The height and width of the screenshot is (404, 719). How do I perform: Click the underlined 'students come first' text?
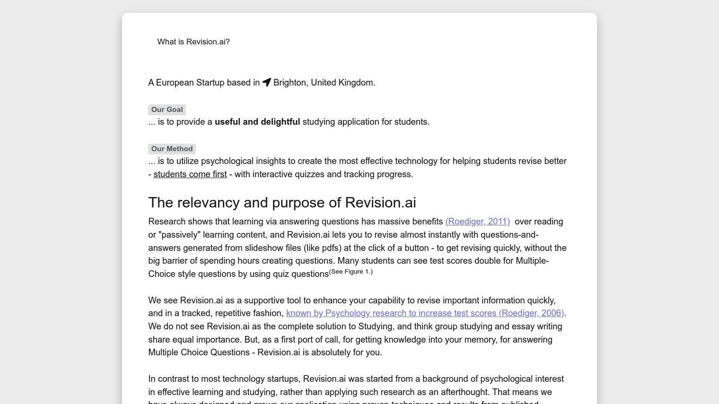[190, 174]
